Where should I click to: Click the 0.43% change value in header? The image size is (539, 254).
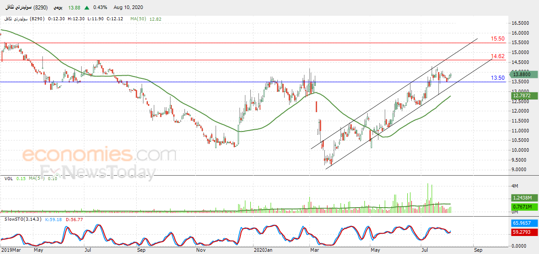point(100,7)
